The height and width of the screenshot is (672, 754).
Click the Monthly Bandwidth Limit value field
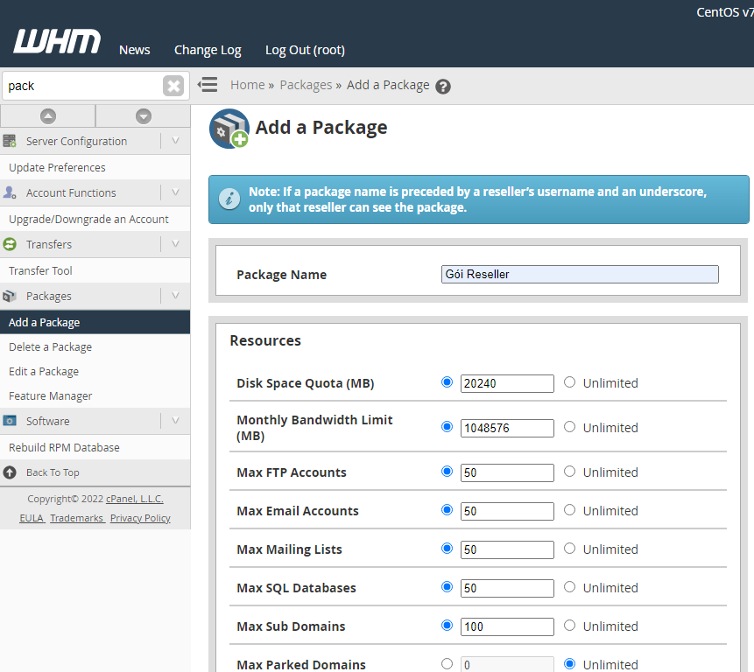[x=507, y=428]
